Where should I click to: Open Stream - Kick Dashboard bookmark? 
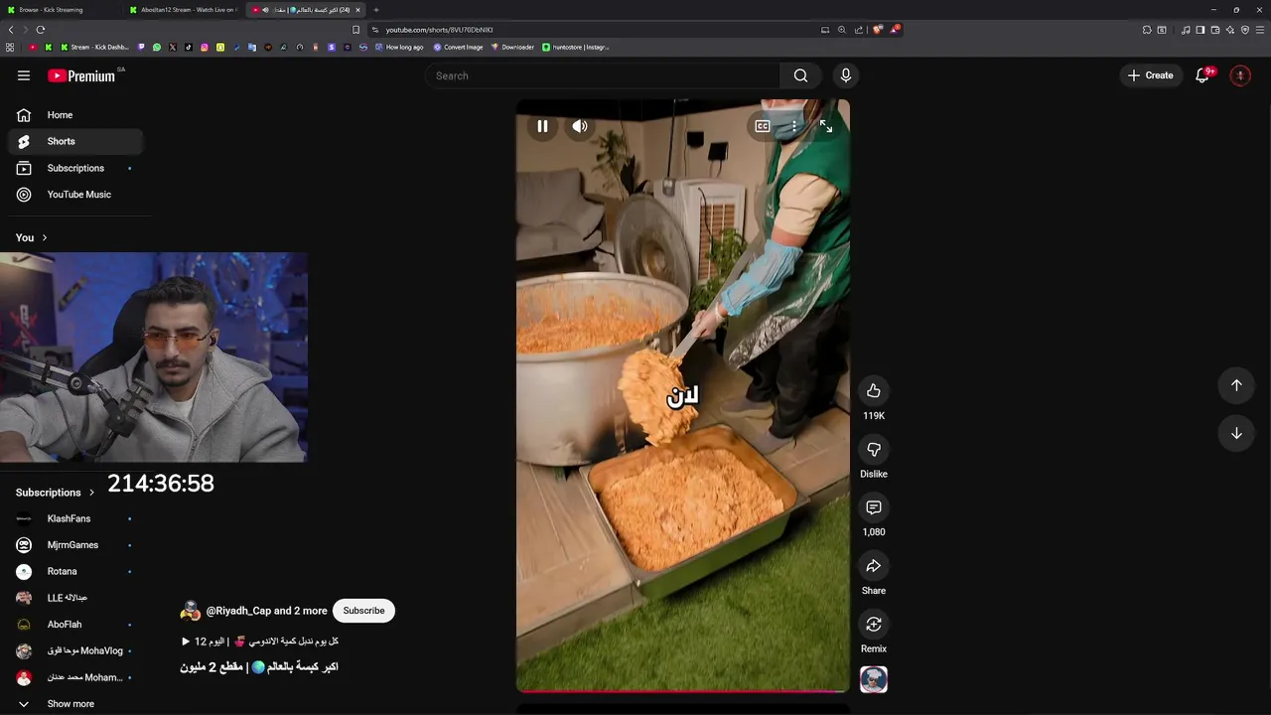[95, 47]
